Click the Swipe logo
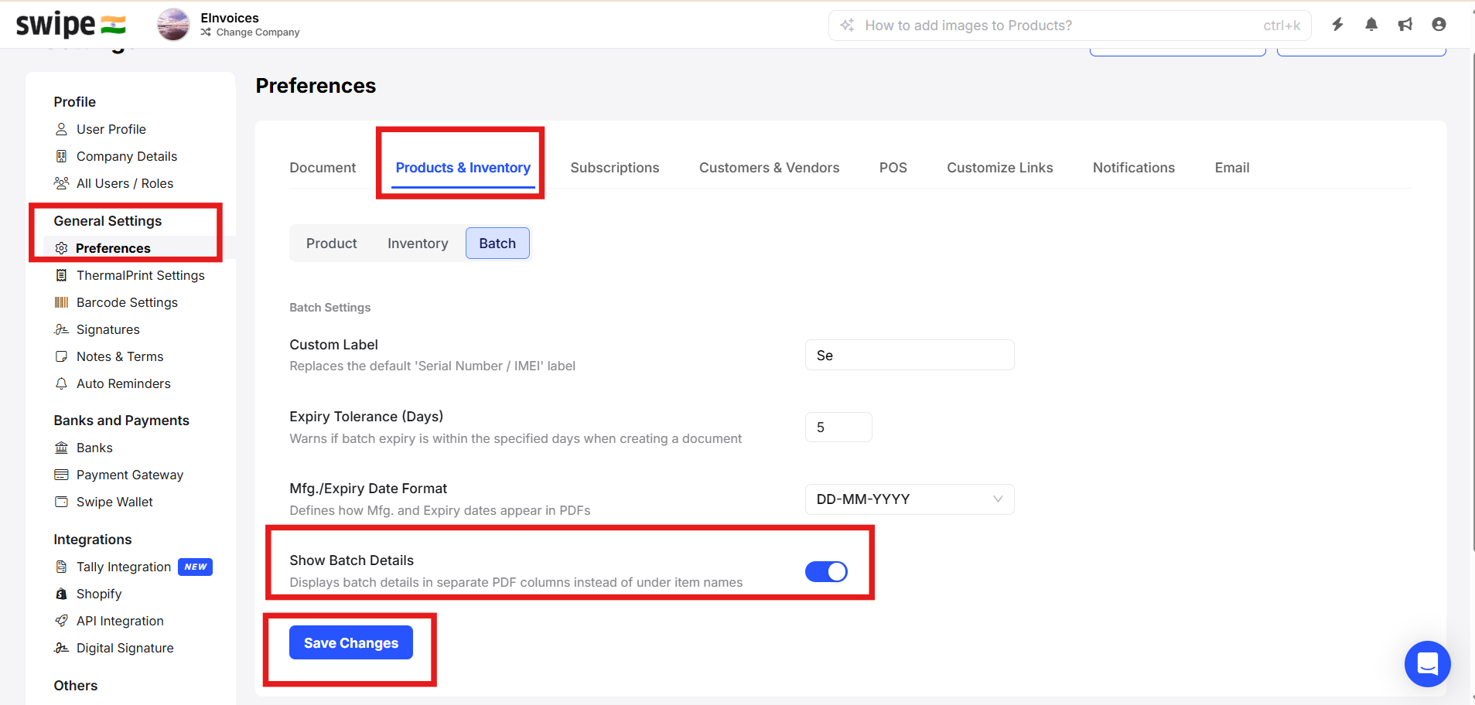This screenshot has width=1475, height=705. pos(70,25)
